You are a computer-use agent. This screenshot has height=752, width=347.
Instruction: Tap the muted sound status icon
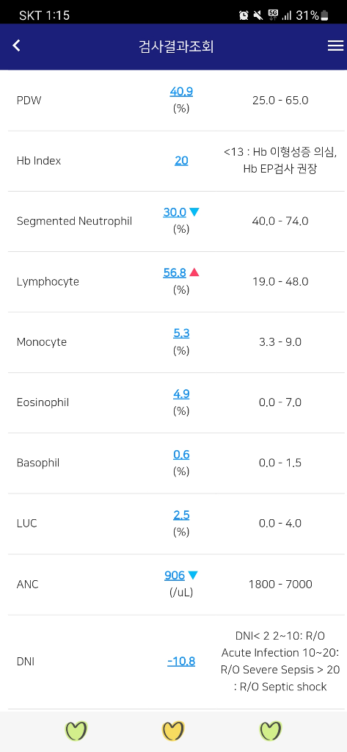click(258, 15)
